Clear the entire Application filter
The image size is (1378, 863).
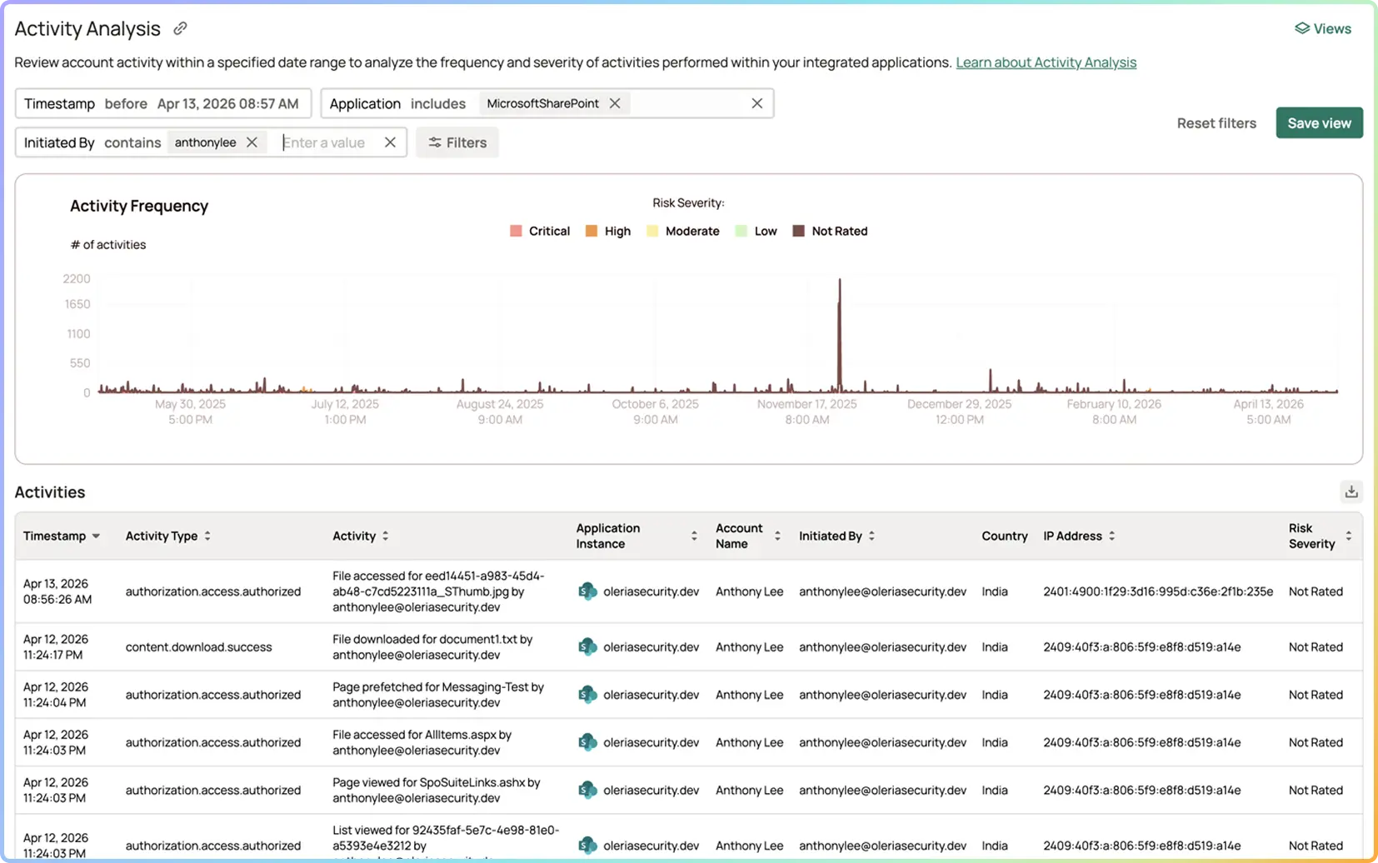click(x=756, y=103)
